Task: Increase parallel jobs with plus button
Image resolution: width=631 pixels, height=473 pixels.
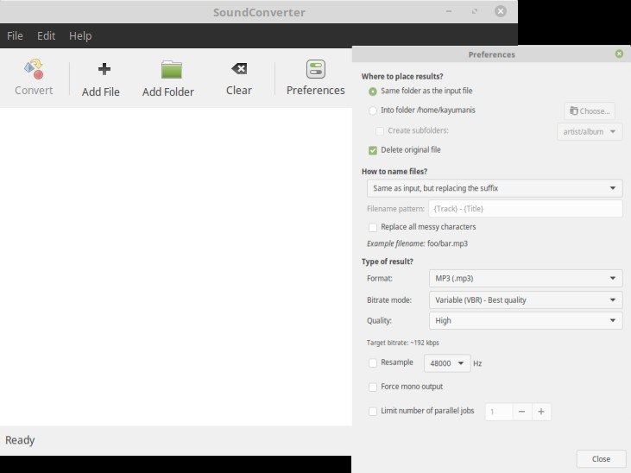Action: tap(541, 412)
